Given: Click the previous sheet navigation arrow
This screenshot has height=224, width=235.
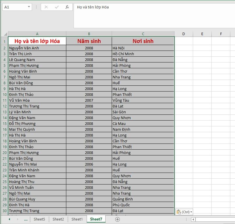Looking at the screenshot, I should 9,219.
